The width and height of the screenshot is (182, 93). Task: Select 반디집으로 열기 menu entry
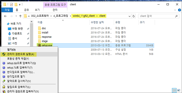29,77
